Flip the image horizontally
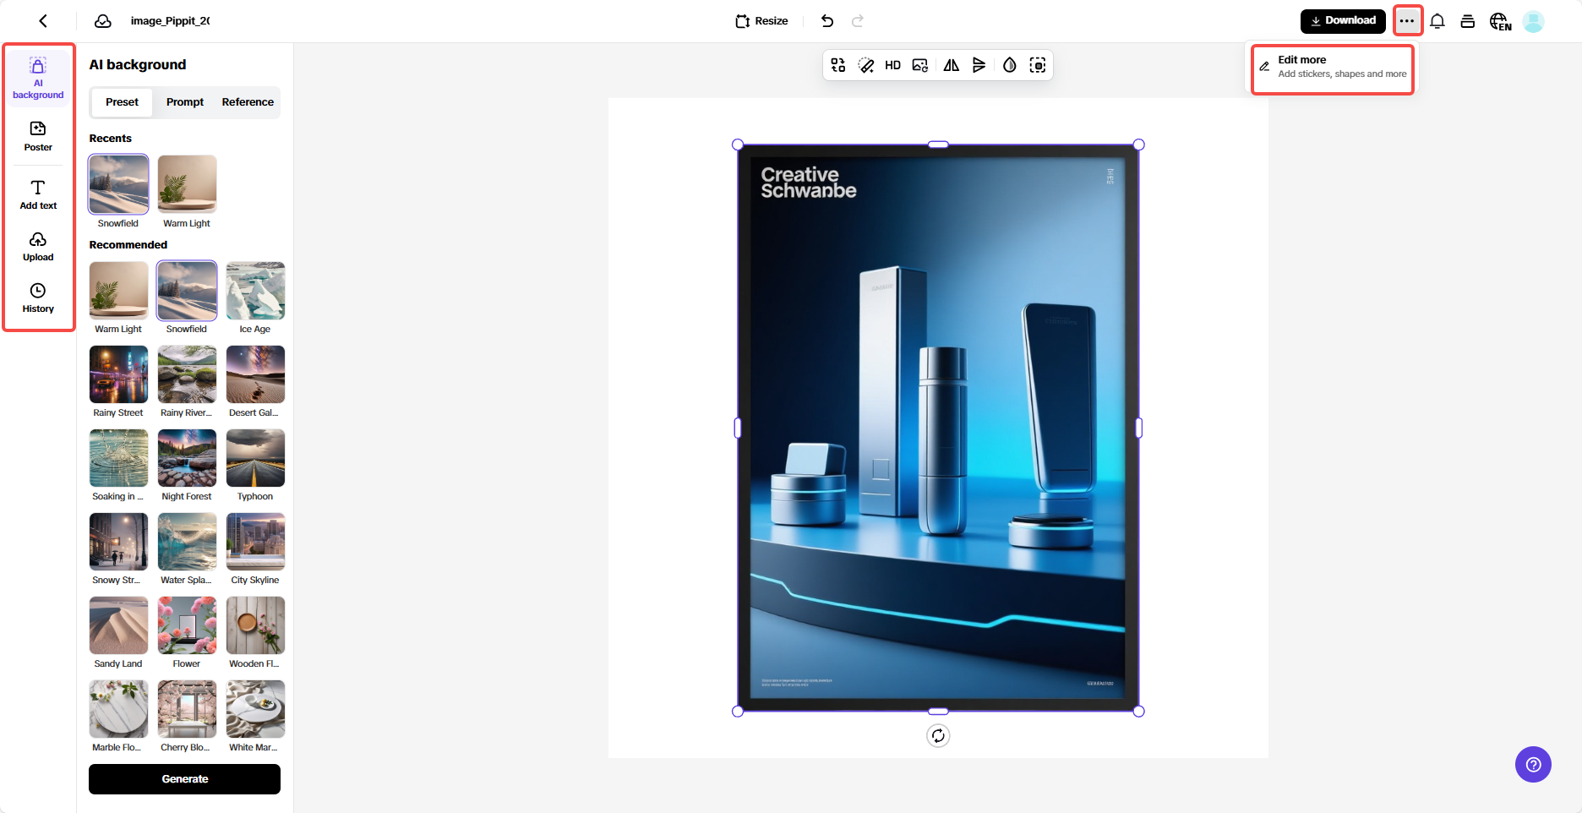1582x813 pixels. 952,65
